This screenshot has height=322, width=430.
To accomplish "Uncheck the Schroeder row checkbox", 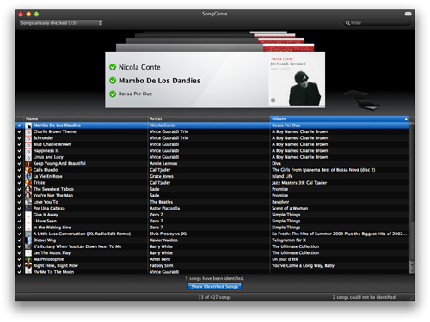I will click(x=20, y=138).
